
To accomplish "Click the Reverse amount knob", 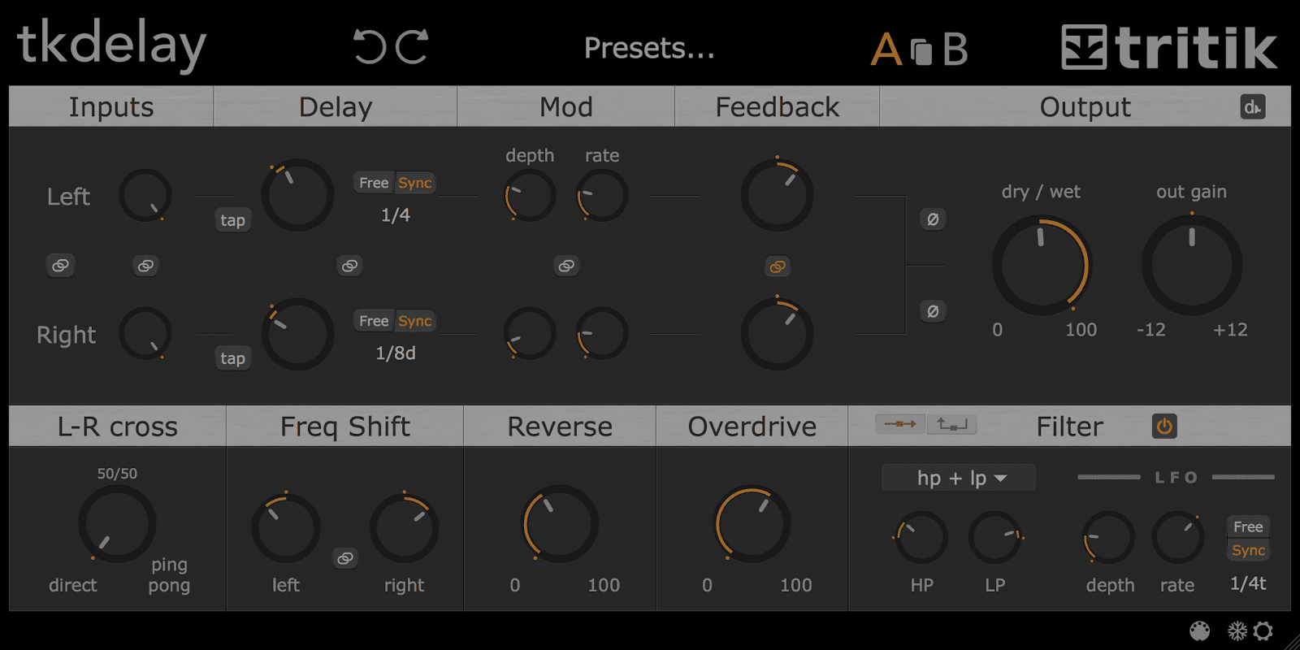I will (560, 524).
